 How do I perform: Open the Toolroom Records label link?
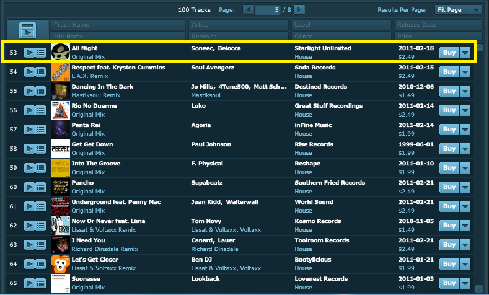click(322, 240)
